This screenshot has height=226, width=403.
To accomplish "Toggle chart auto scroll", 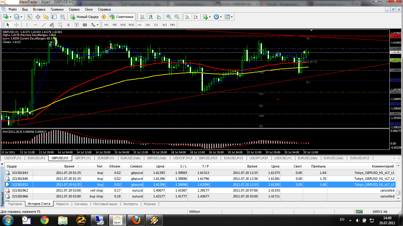I will [x=187, y=17].
